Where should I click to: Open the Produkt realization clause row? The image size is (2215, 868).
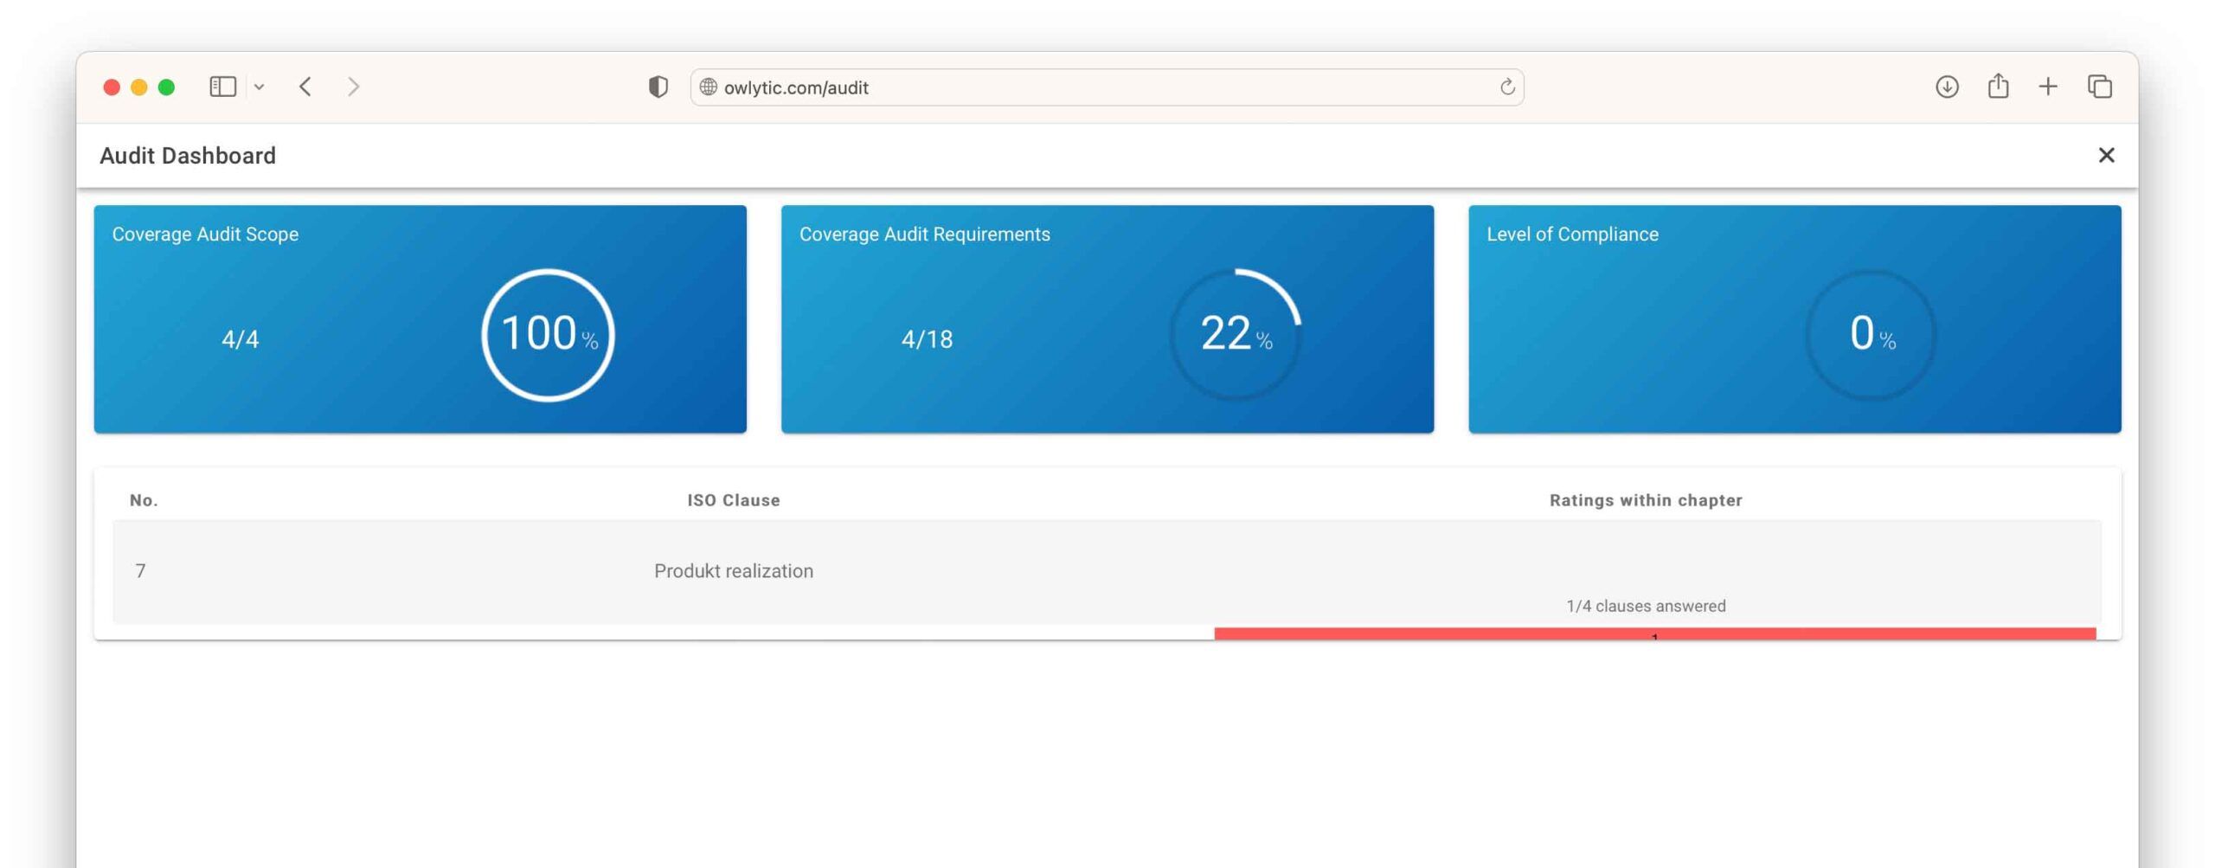coord(733,571)
